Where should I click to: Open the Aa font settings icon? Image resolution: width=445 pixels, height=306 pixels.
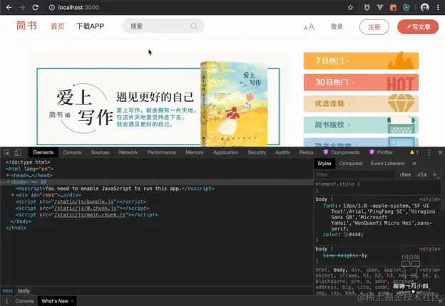(x=309, y=27)
